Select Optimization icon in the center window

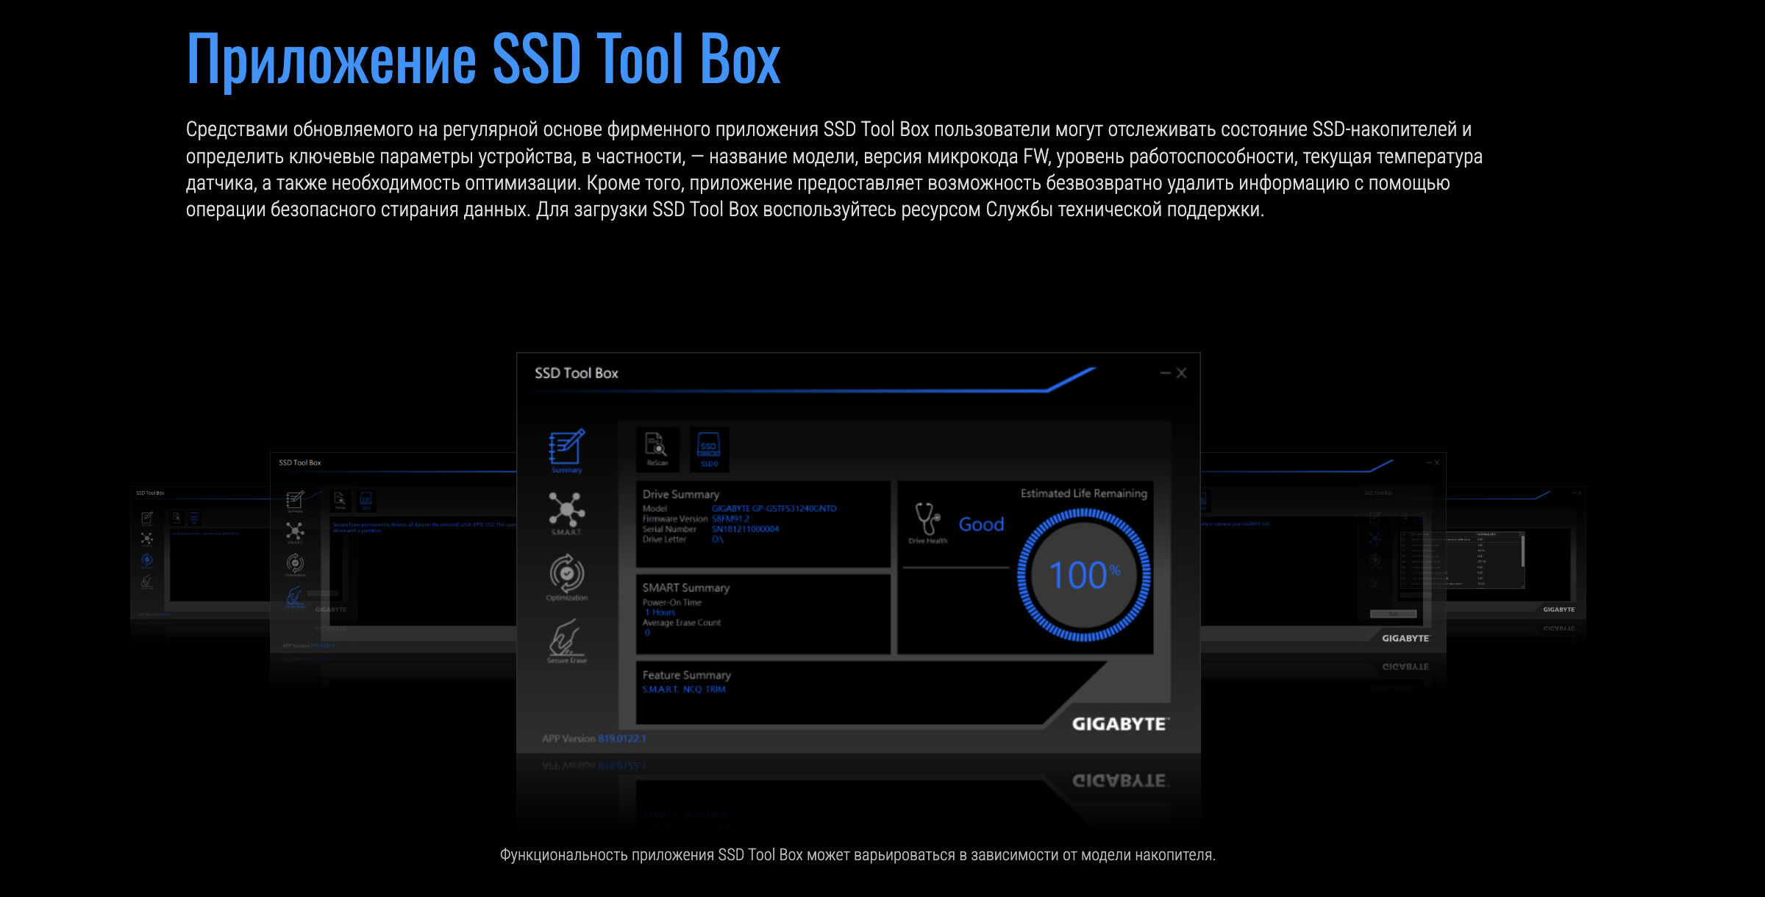566,574
